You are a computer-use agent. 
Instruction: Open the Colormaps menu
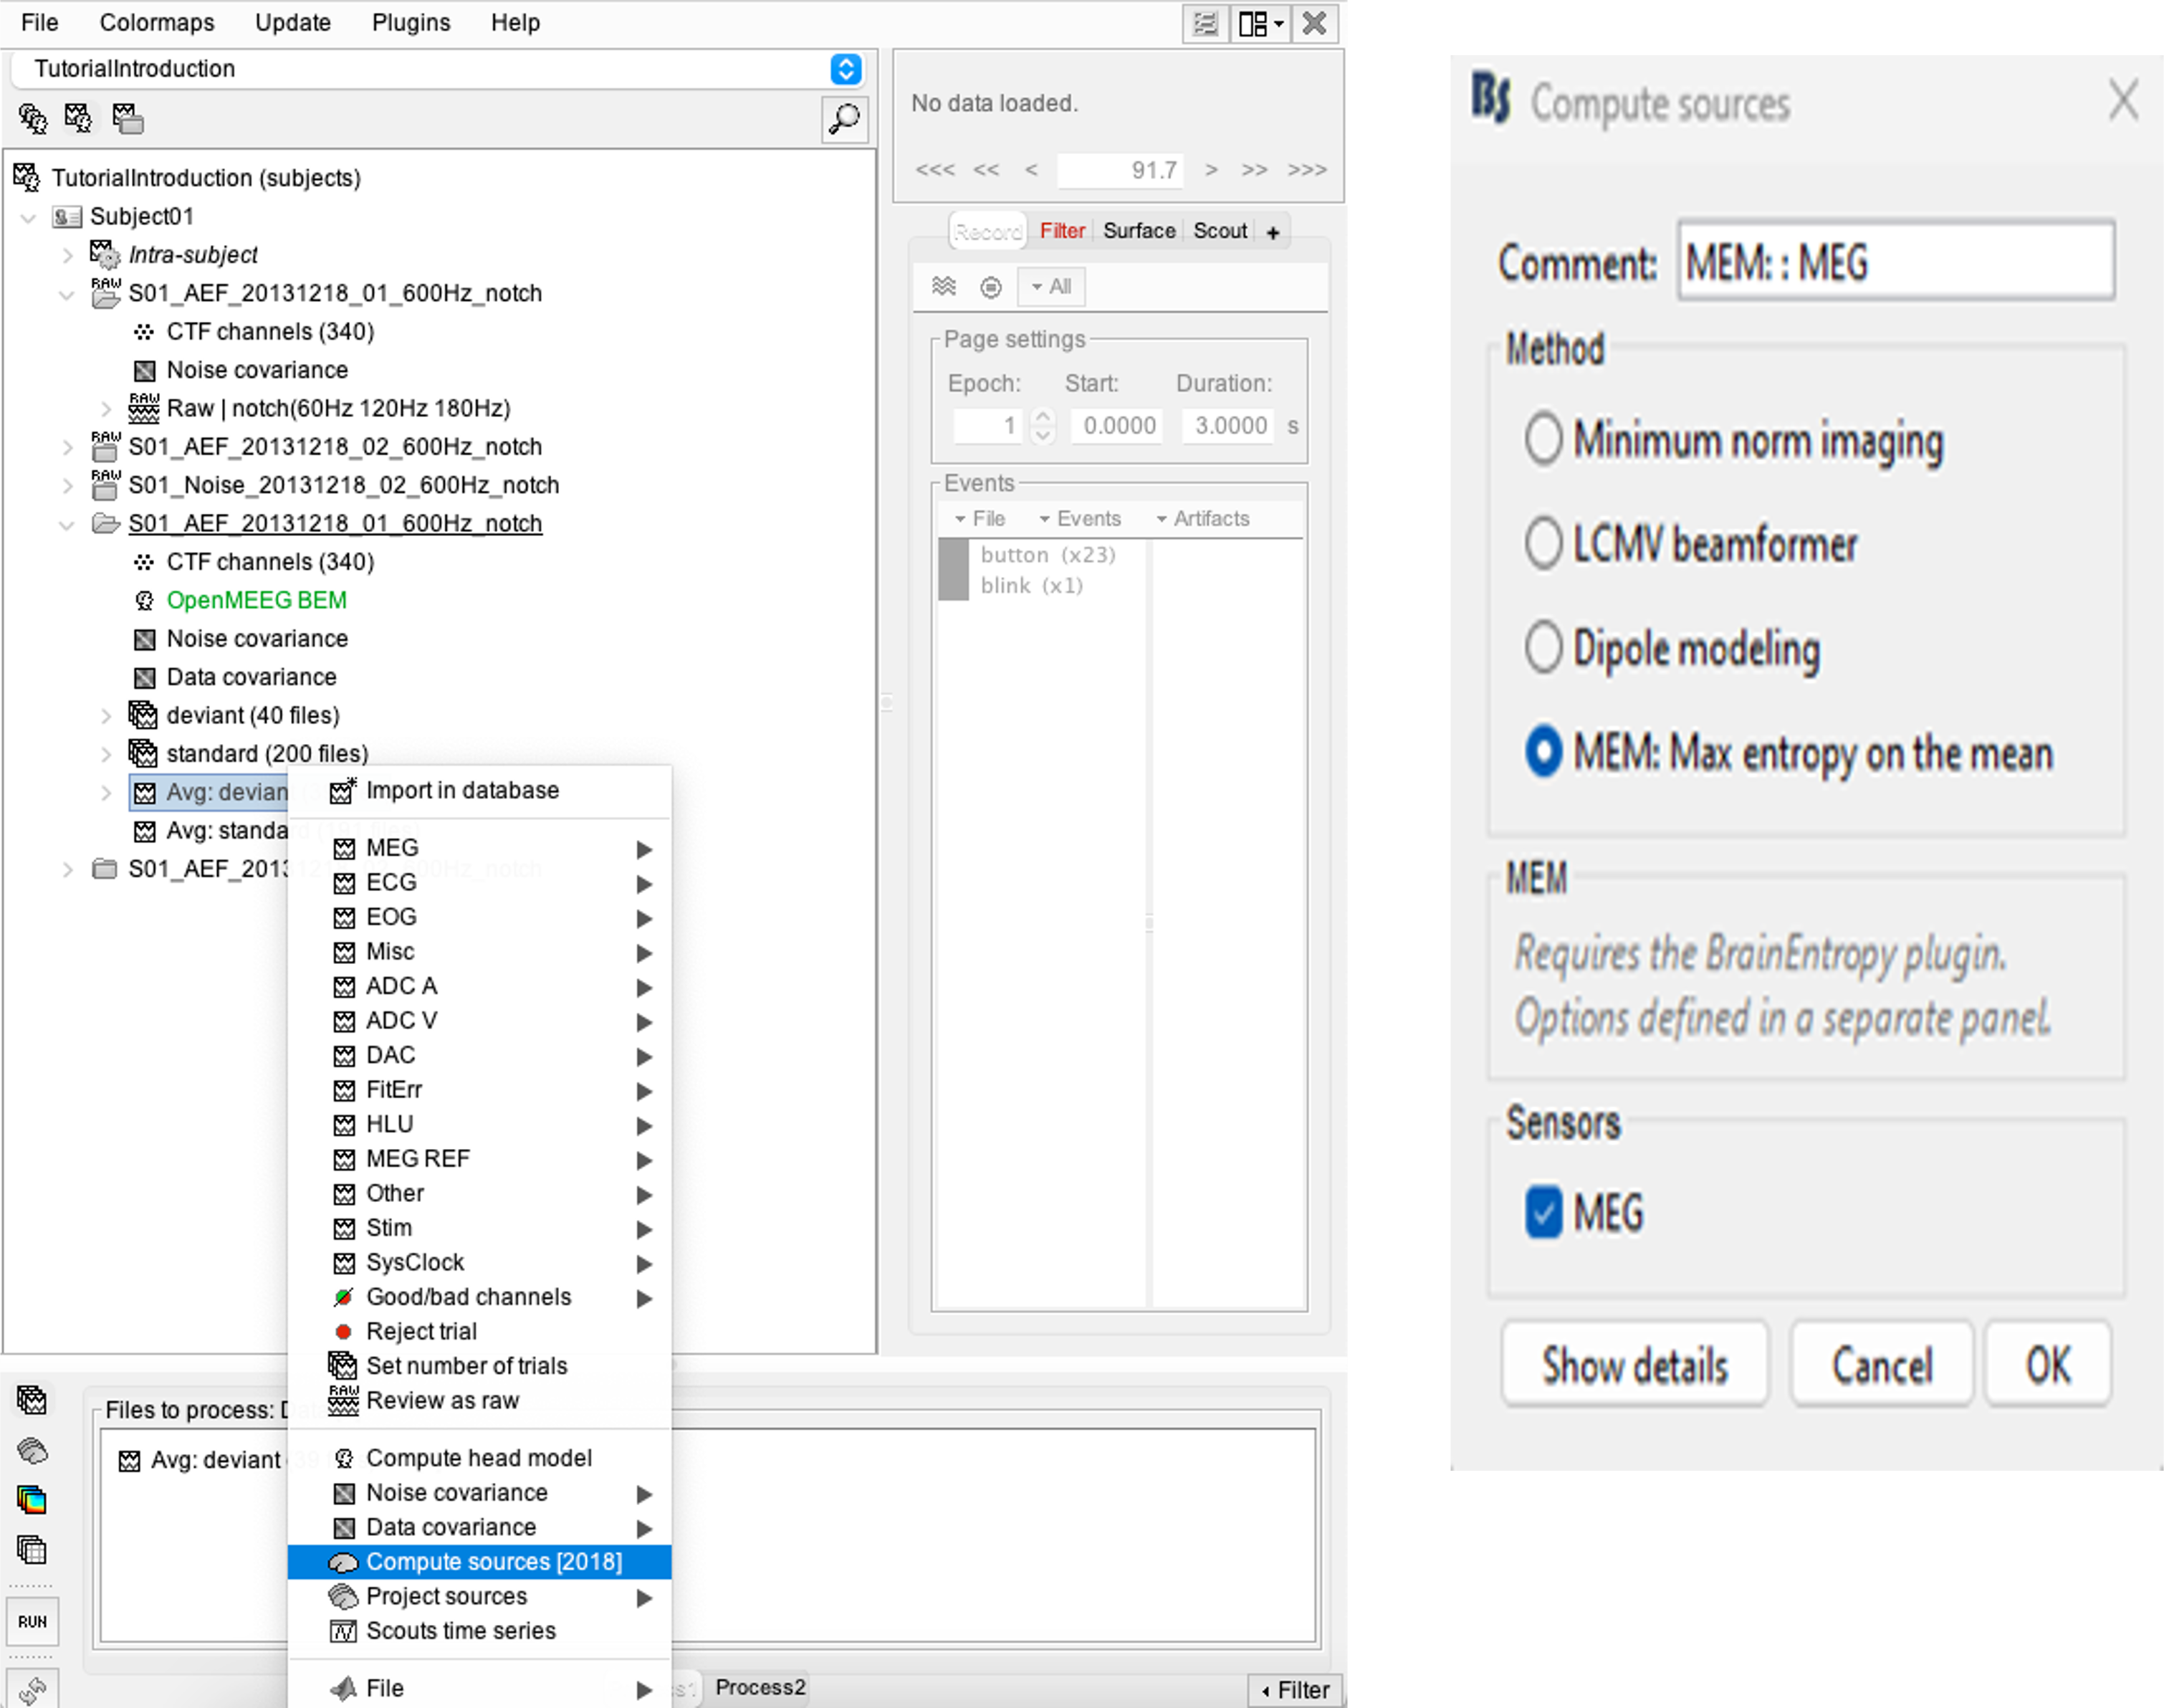(157, 23)
